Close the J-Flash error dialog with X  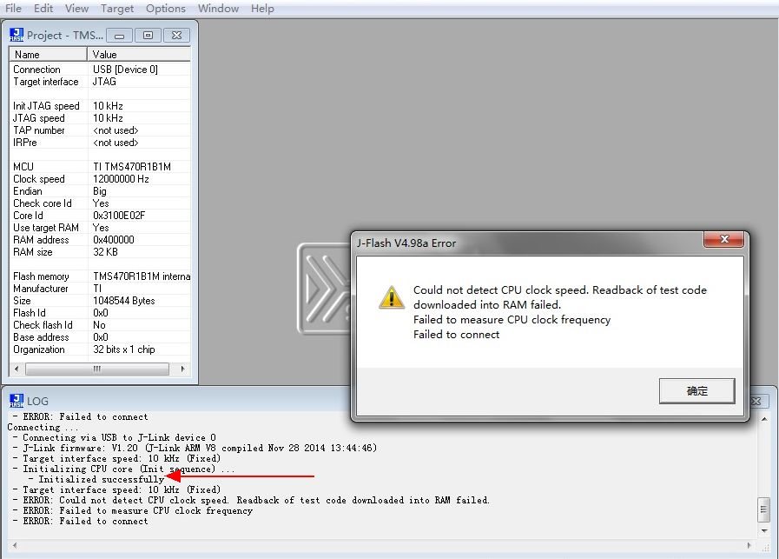click(x=724, y=239)
